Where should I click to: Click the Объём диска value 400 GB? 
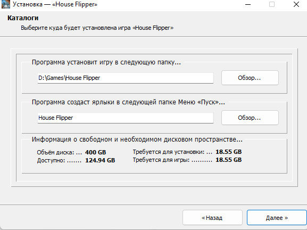click(96, 152)
